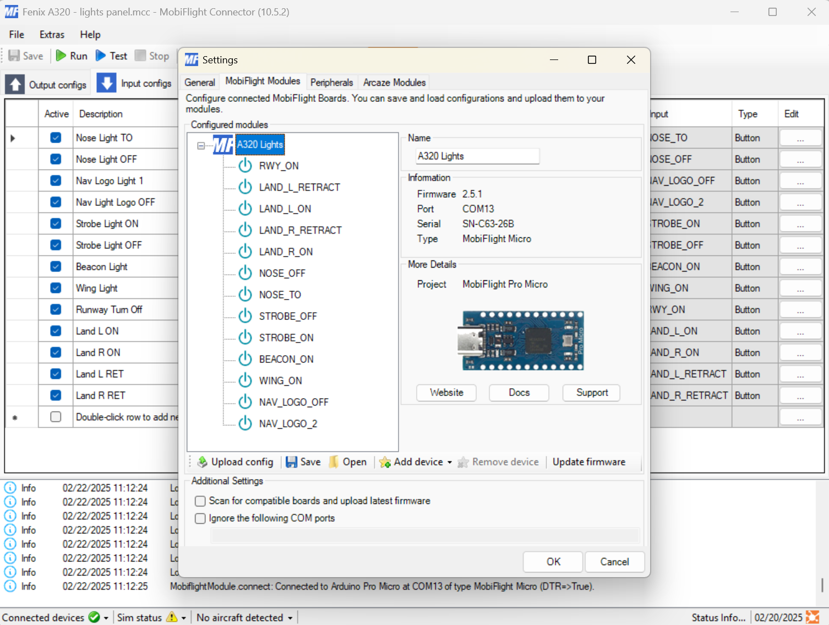Click the Input configs down-arrow icon
Image resolution: width=829 pixels, height=625 pixels.
(x=106, y=83)
